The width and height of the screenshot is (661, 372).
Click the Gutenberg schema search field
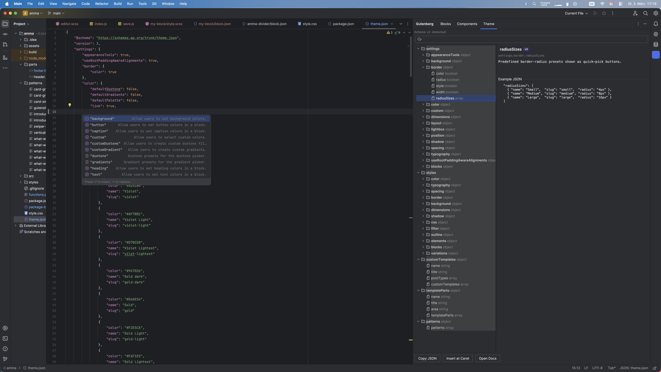(531, 39)
